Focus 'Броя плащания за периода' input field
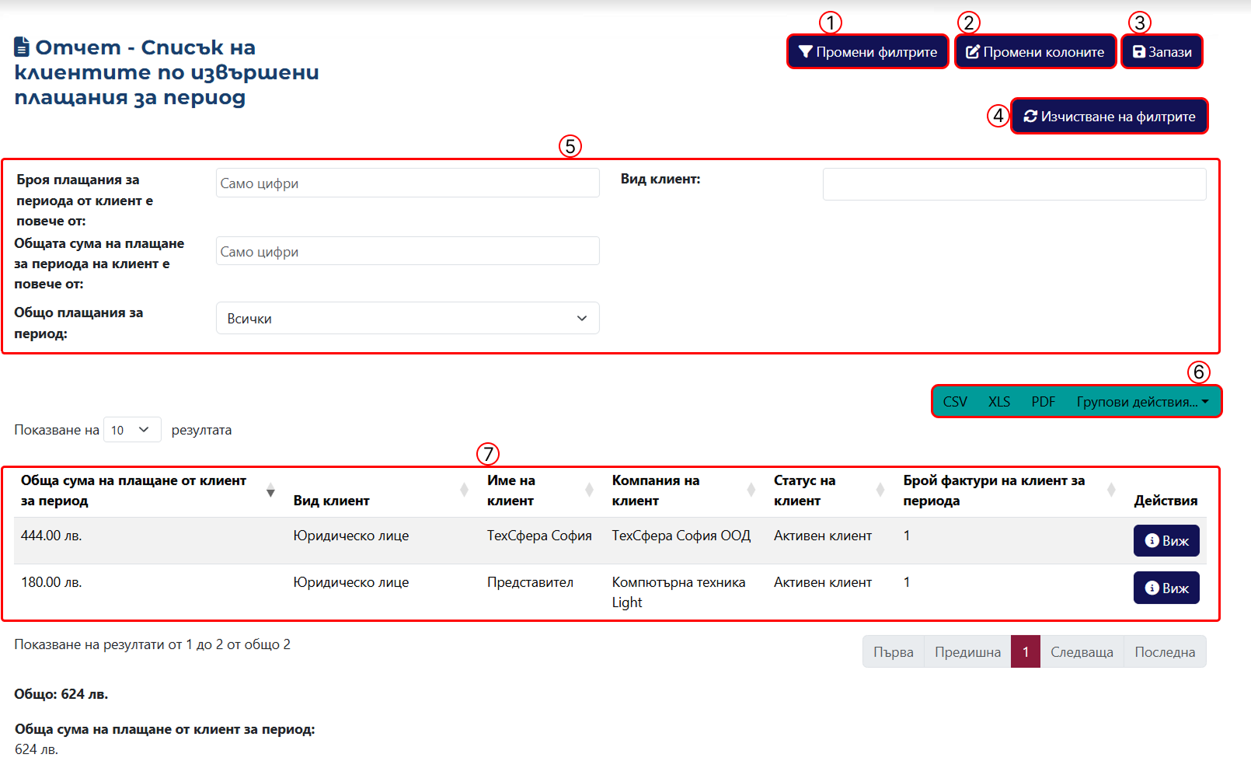The image size is (1251, 768). [407, 183]
